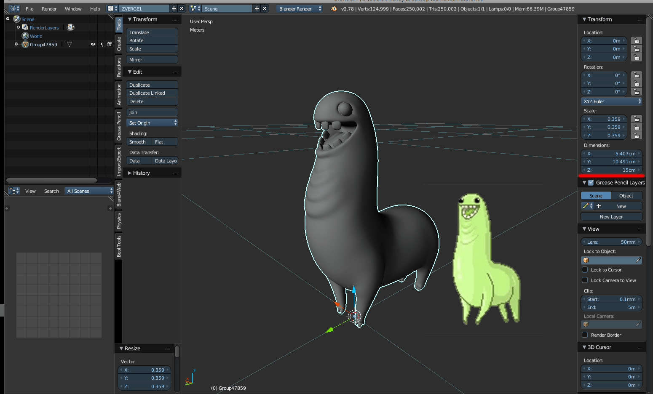Open the Blender Render engine dropdown

point(300,8)
